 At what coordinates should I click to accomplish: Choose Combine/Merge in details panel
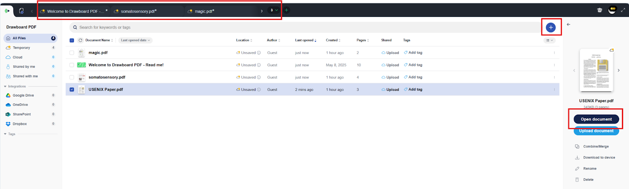click(x=592, y=147)
